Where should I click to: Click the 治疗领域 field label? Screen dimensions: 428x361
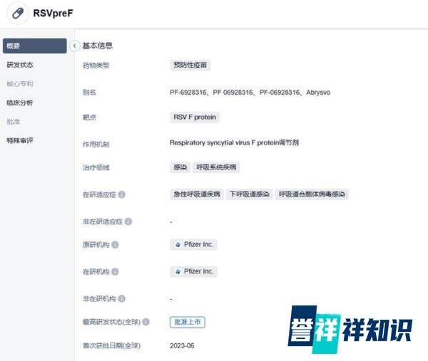(x=96, y=167)
